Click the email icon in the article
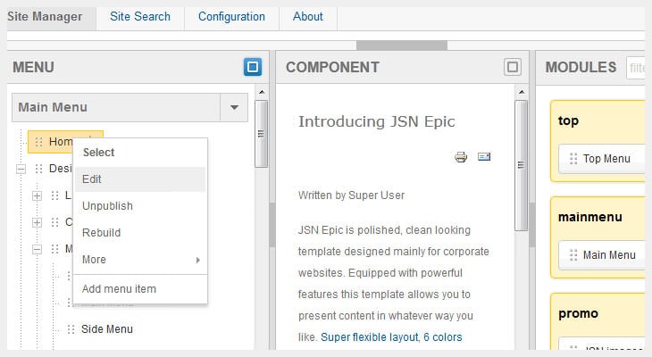Viewport: 652px width, 357px height. [484, 157]
